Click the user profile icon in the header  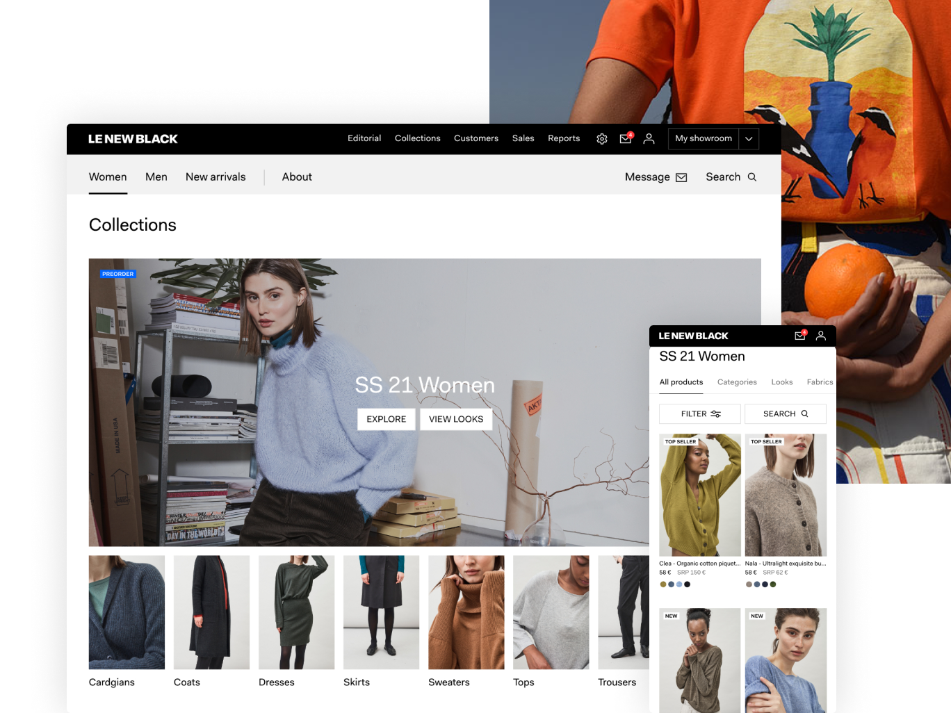tap(649, 139)
